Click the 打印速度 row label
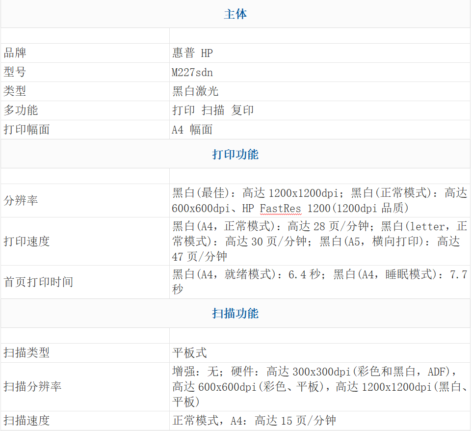The height and width of the screenshot is (431, 471). [26, 242]
